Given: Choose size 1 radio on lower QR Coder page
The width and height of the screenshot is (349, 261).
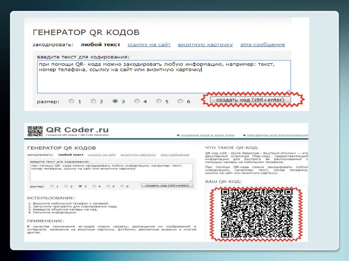Looking at the screenshot, I should coord(52,186).
